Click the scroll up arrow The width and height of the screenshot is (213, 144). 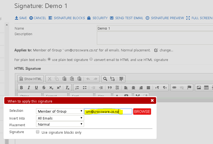click(x=7, y=25)
